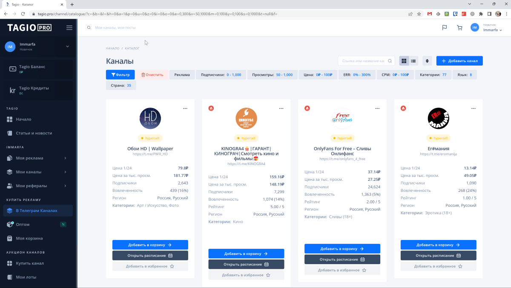Viewport: 511px width, 288px height.
Task: Click the Обои HD channel avatar
Action: tap(150, 119)
